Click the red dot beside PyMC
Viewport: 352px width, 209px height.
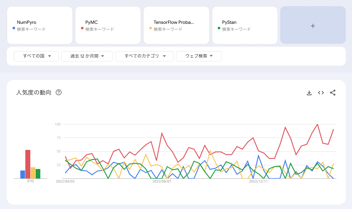(x=82, y=28)
